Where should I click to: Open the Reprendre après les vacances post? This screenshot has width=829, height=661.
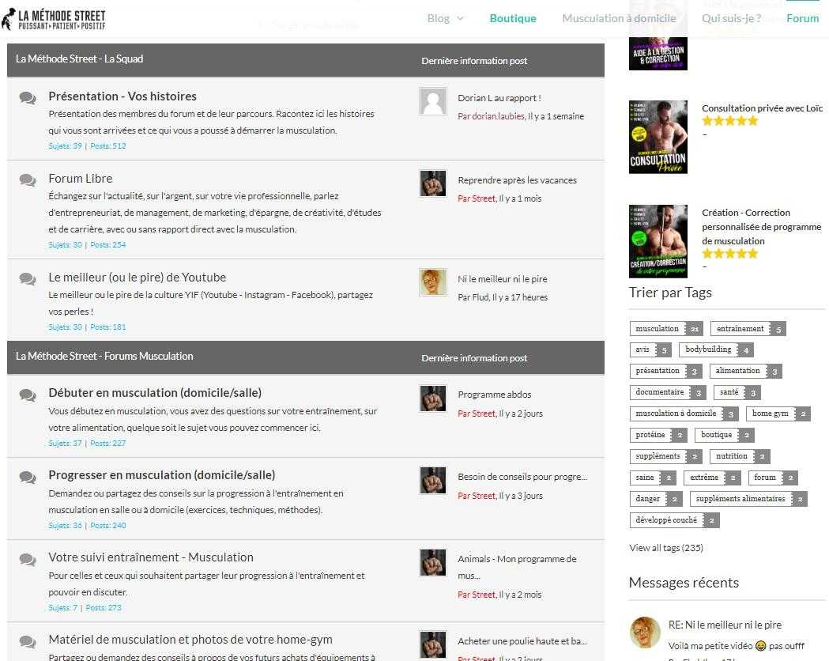517,180
